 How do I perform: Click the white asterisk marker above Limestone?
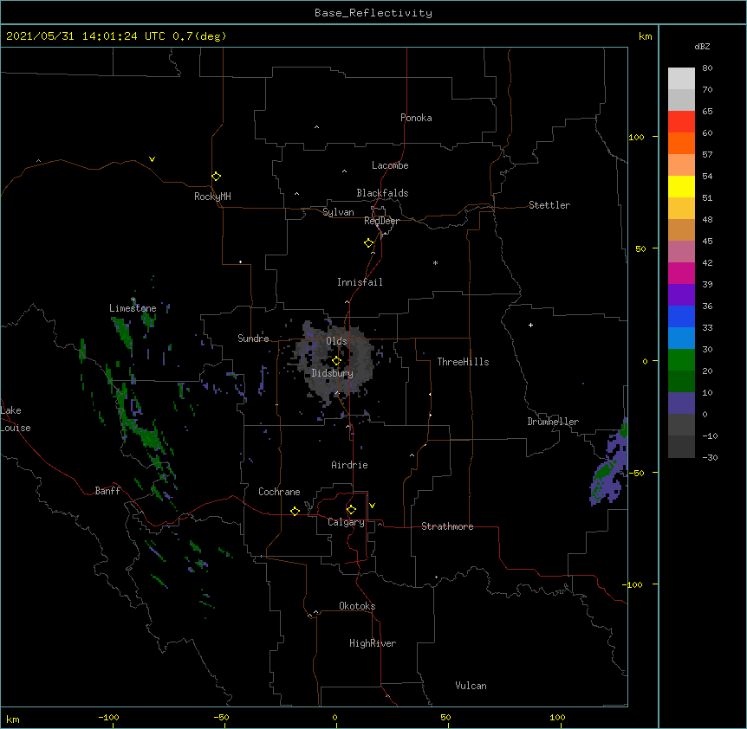(133, 300)
